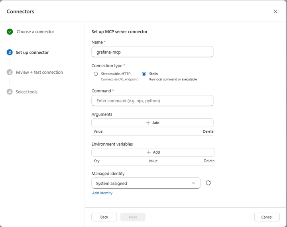Go to Choose a connector step

point(35,31)
